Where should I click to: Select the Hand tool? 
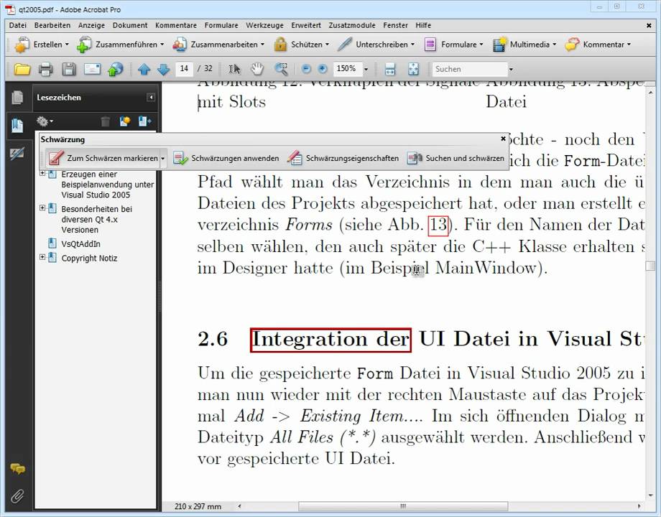click(x=257, y=69)
